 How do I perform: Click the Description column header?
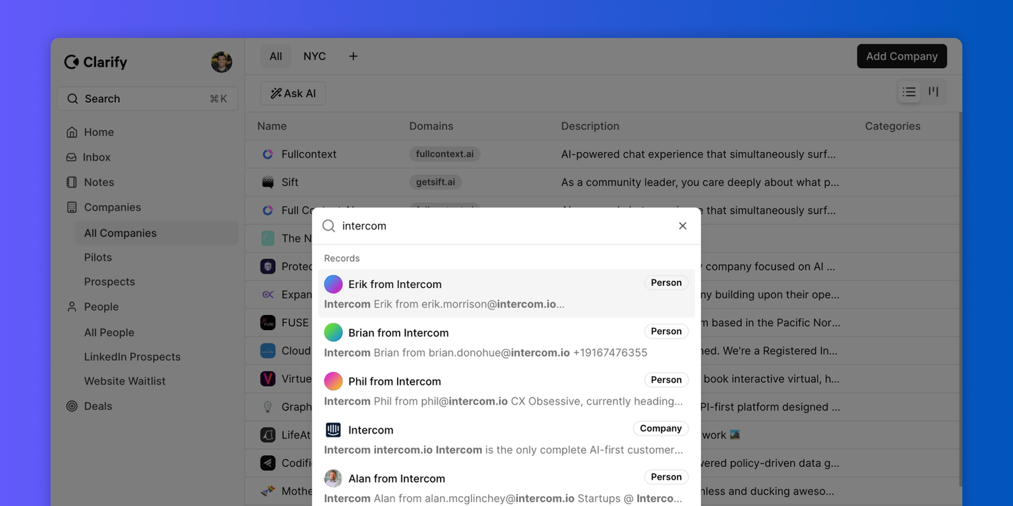(590, 126)
